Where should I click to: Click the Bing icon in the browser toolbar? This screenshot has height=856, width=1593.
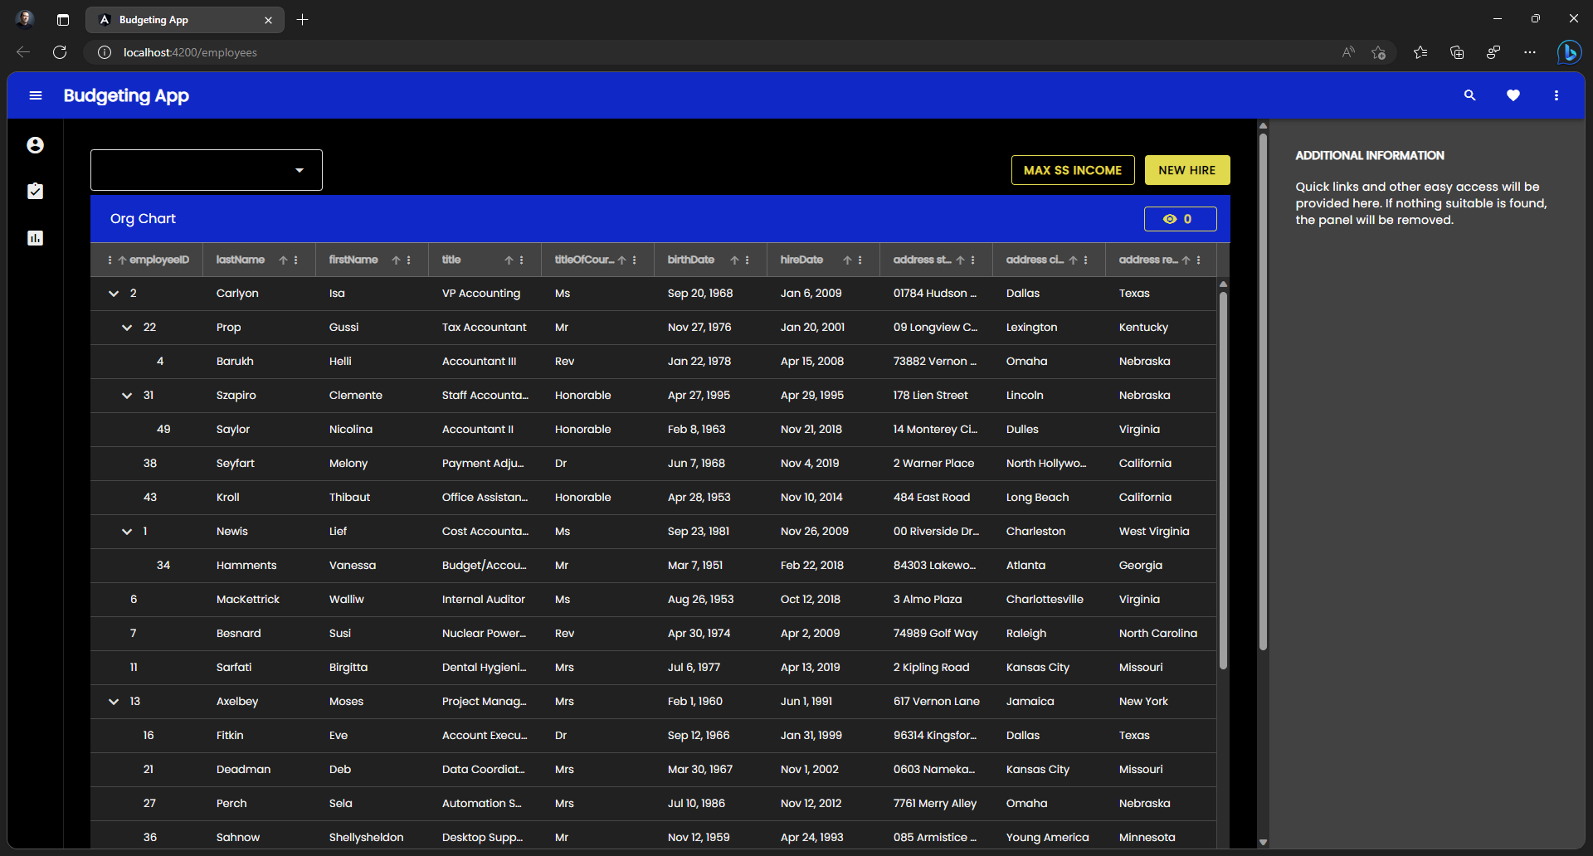1570,51
